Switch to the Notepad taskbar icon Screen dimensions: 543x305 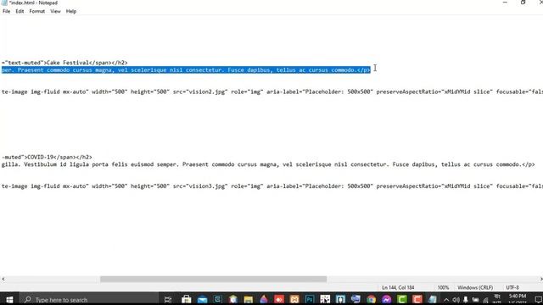click(433, 299)
